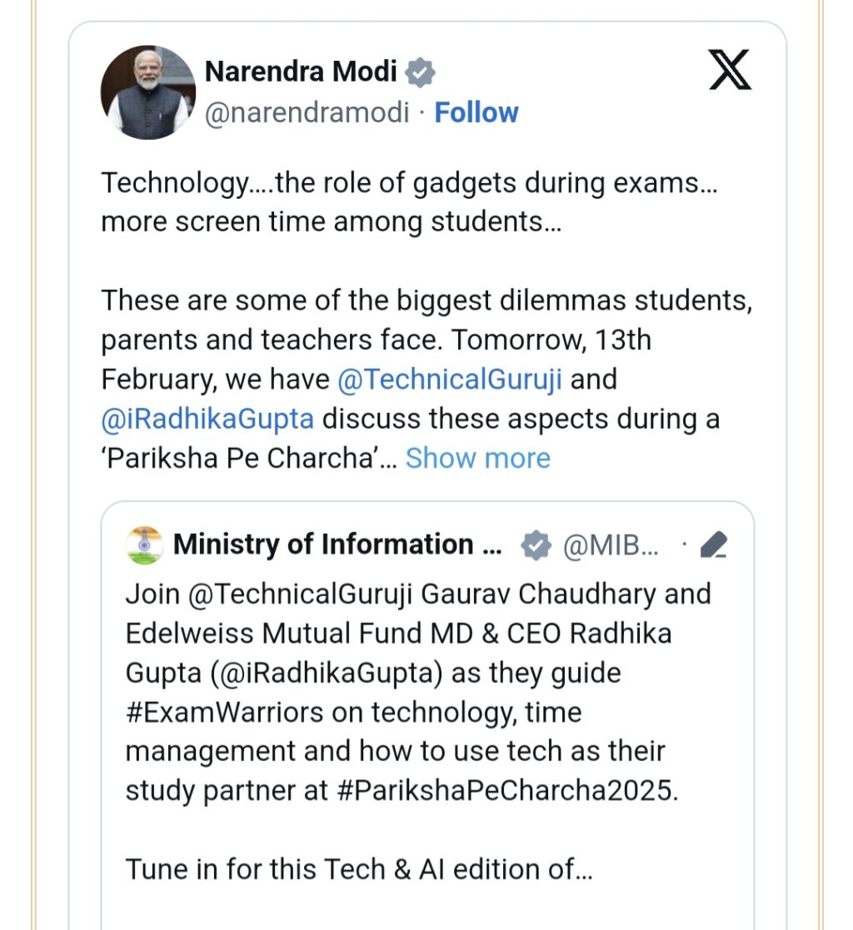The image size is (853, 930).
Task: Open Narendra Modi's profile picture
Action: click(148, 92)
